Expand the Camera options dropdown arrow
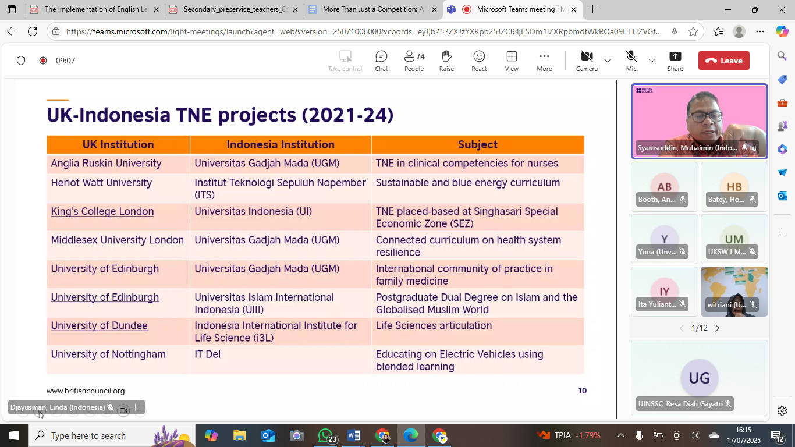 (608, 61)
